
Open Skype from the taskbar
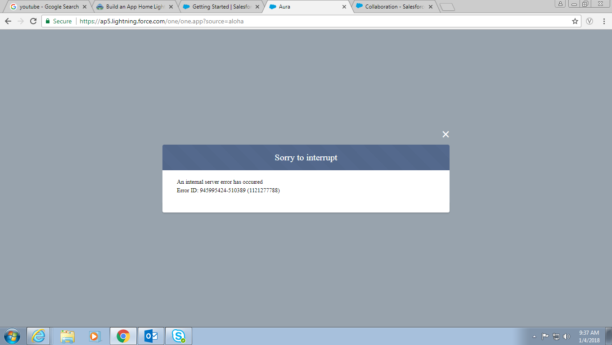[179, 336]
